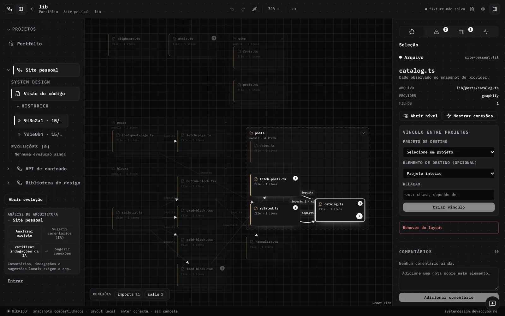
Task: Open the branch tab with badge 2
Action: point(461,32)
